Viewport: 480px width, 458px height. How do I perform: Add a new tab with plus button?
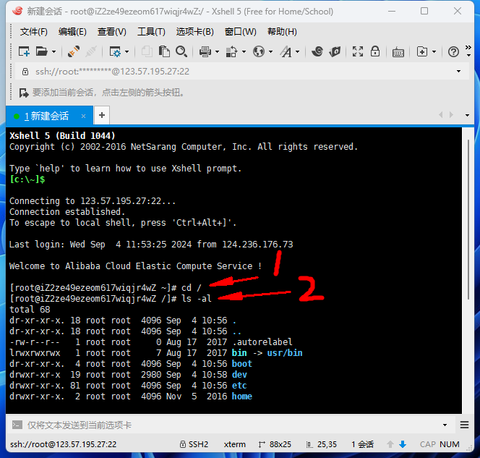(x=102, y=115)
